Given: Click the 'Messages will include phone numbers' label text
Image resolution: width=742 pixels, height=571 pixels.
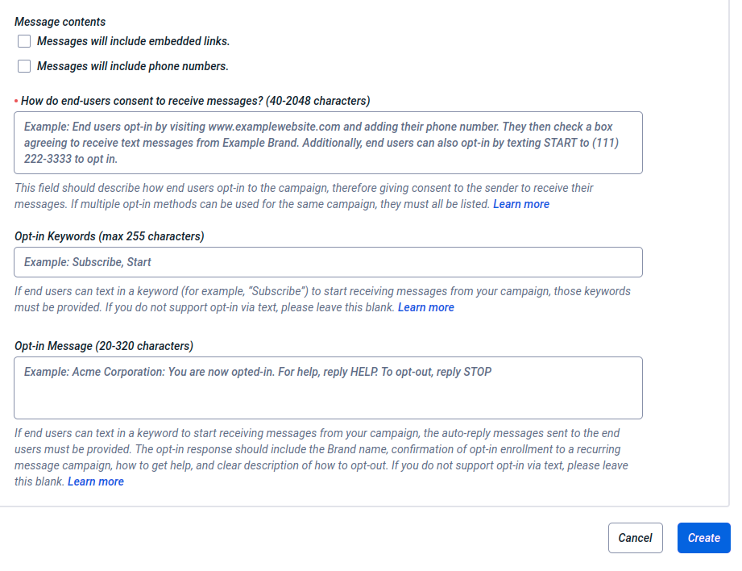Looking at the screenshot, I should point(133,66).
